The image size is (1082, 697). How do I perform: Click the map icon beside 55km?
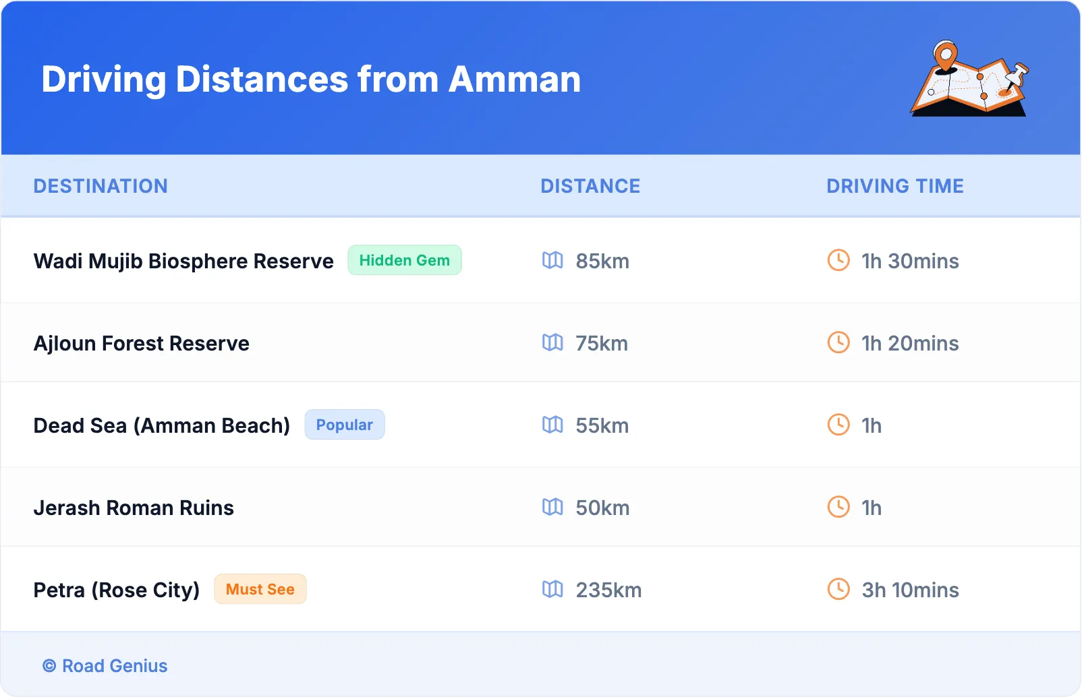(552, 425)
